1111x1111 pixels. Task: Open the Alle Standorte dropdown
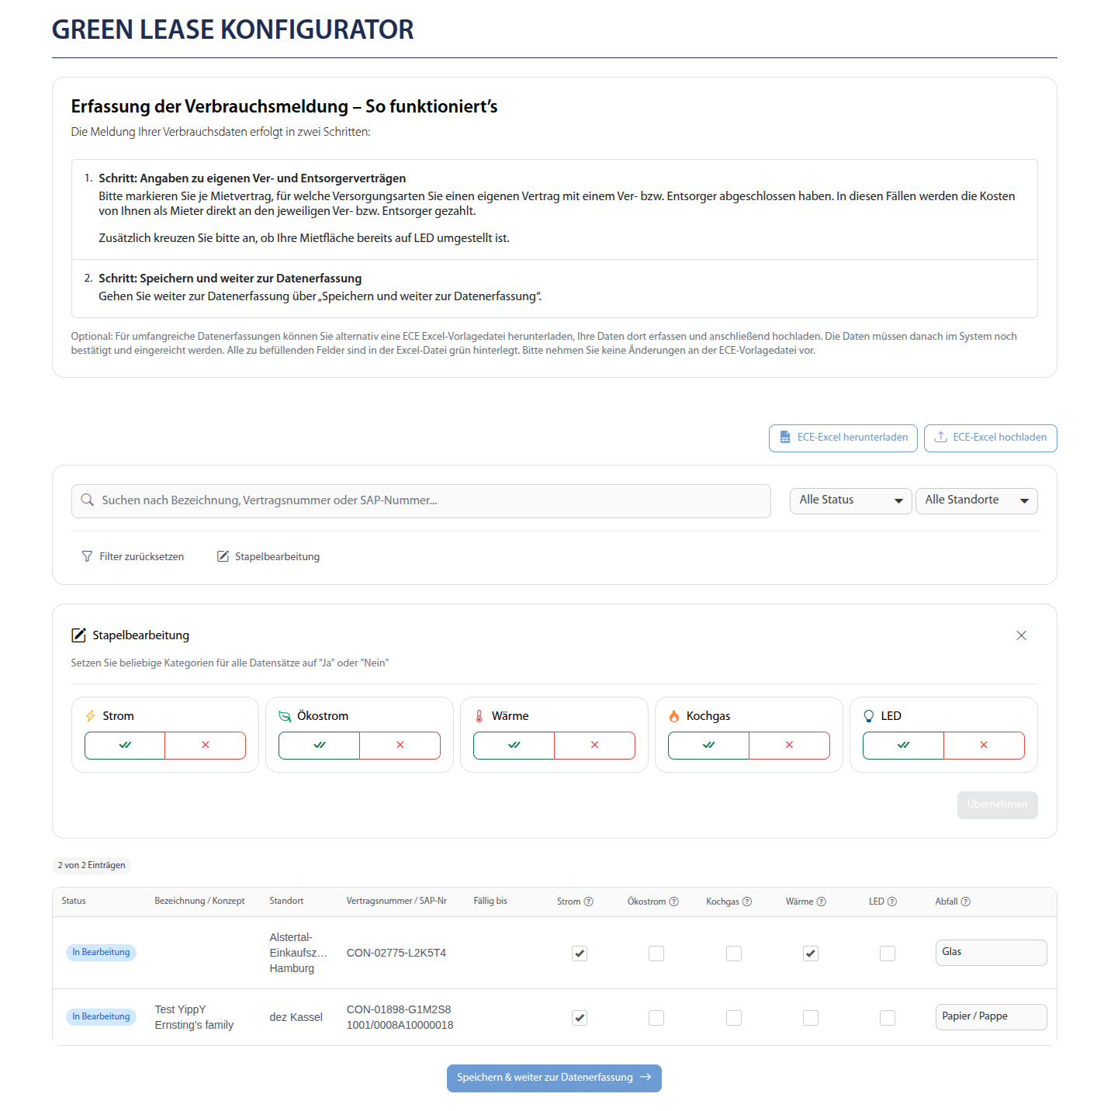click(x=976, y=500)
